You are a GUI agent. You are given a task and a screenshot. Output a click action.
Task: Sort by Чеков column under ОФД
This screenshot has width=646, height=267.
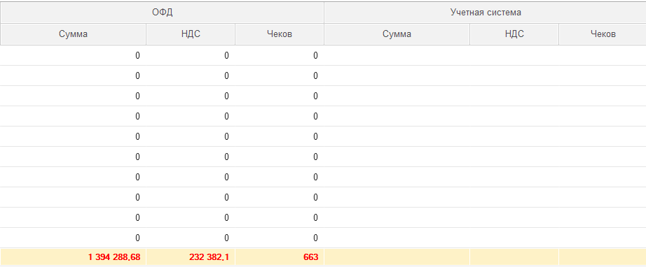(x=280, y=34)
